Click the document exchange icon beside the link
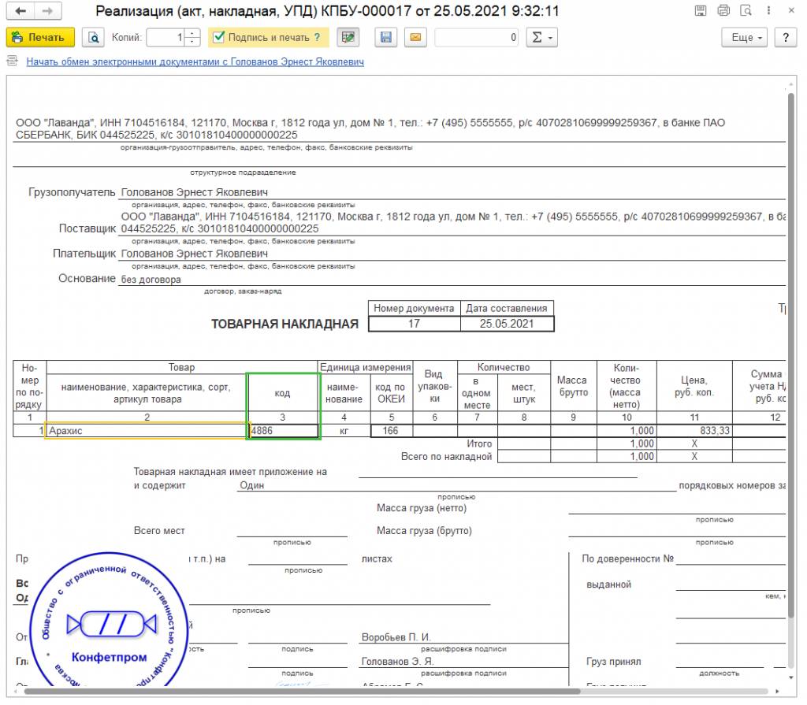Image resolution: width=807 pixels, height=705 pixels. click(12, 61)
